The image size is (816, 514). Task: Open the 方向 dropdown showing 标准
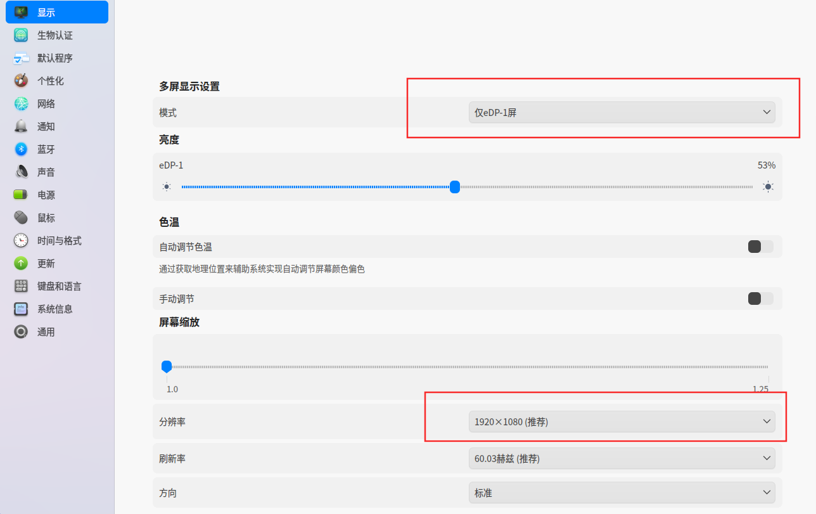622,492
